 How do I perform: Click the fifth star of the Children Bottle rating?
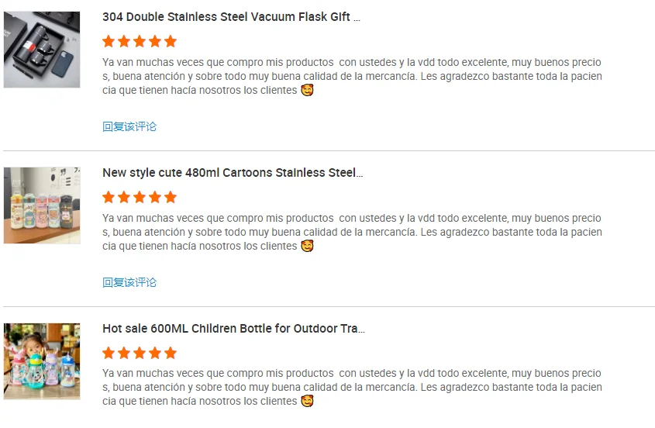171,353
